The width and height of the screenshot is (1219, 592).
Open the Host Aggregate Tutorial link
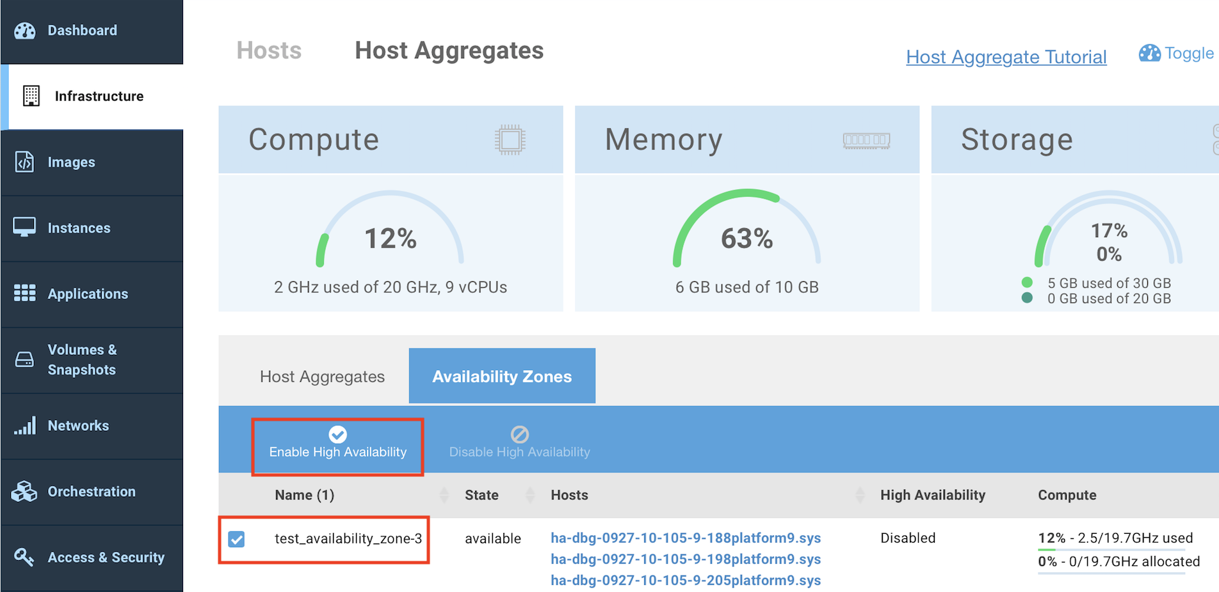(1006, 57)
